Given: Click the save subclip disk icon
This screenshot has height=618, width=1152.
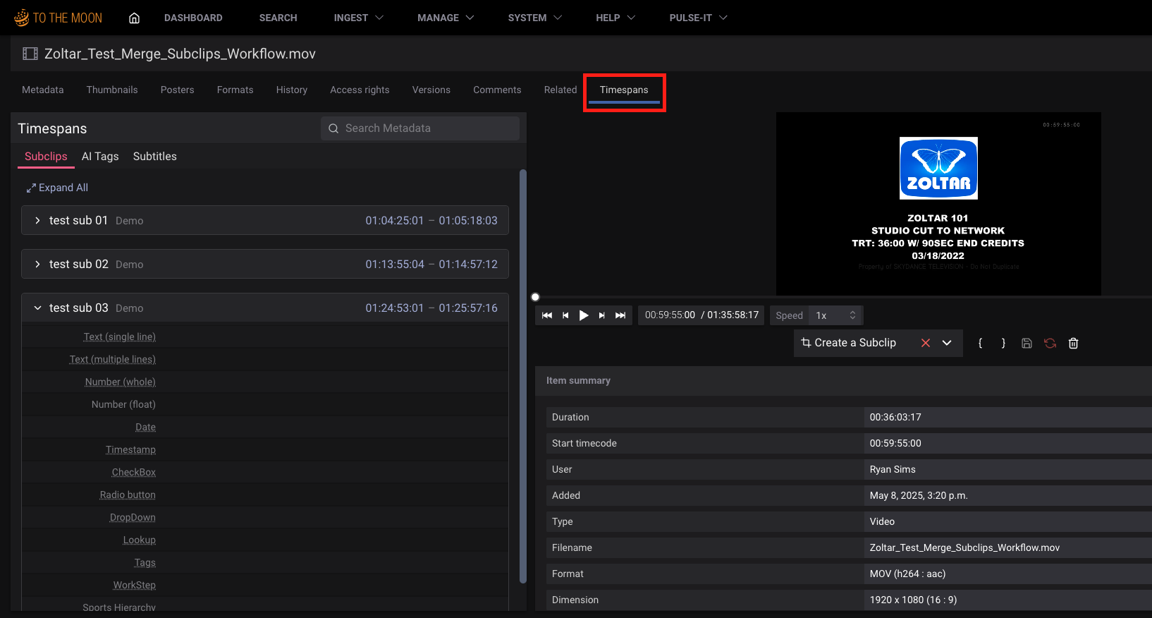Looking at the screenshot, I should pyautogui.click(x=1027, y=344).
